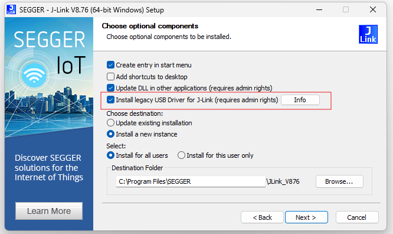Click the J-Link title bar icon
This screenshot has height=234, width=393.
point(11,9)
